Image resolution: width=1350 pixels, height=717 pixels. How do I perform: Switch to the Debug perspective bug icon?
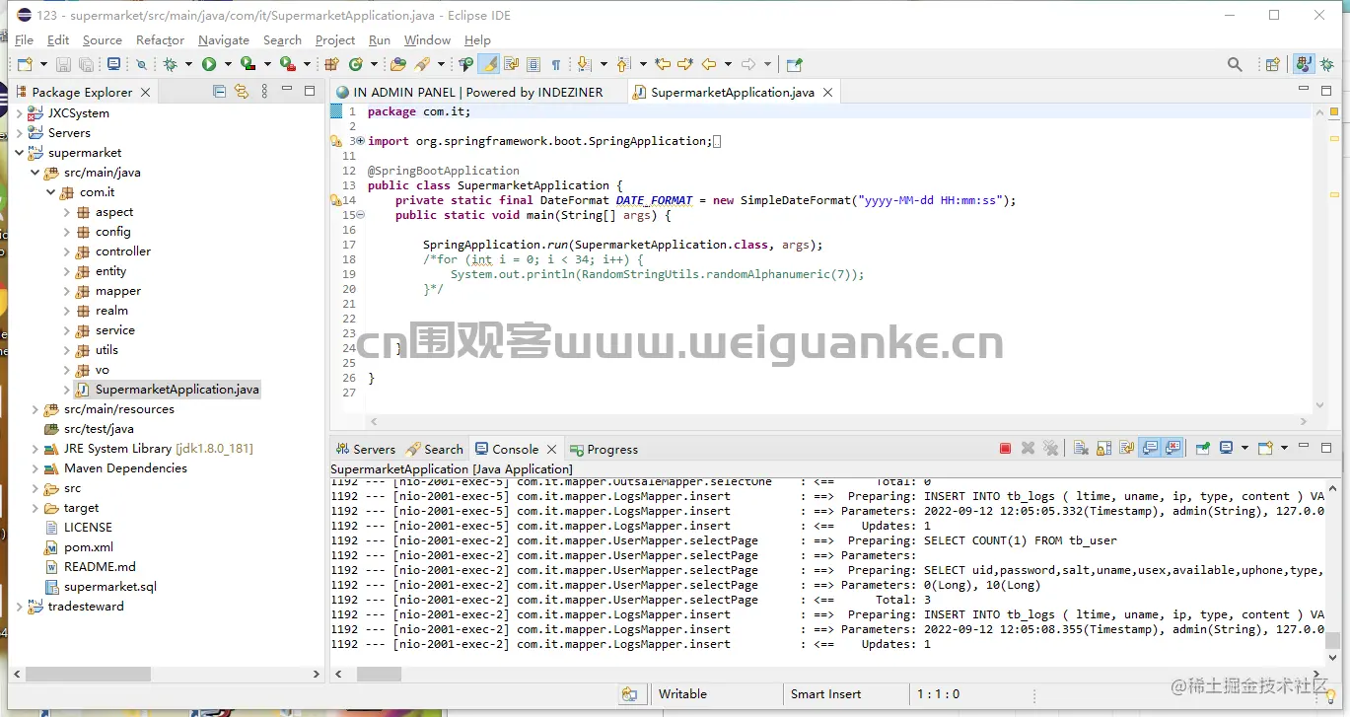(1327, 64)
